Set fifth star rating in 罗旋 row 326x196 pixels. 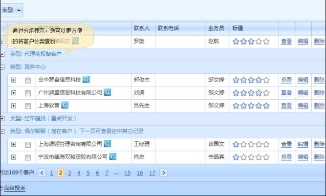click(x=266, y=42)
